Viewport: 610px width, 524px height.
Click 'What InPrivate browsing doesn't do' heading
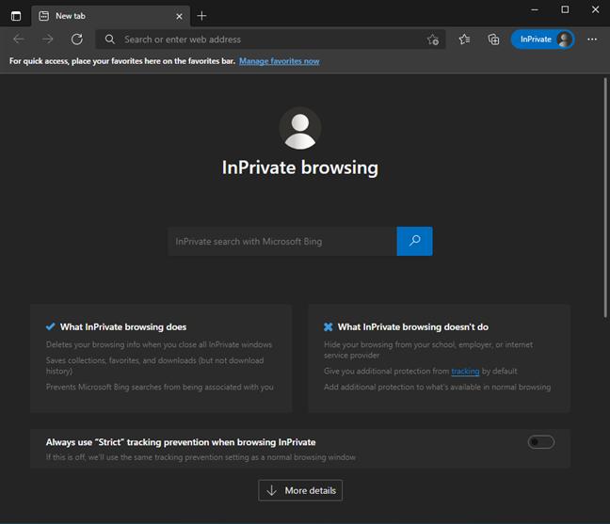(x=412, y=327)
